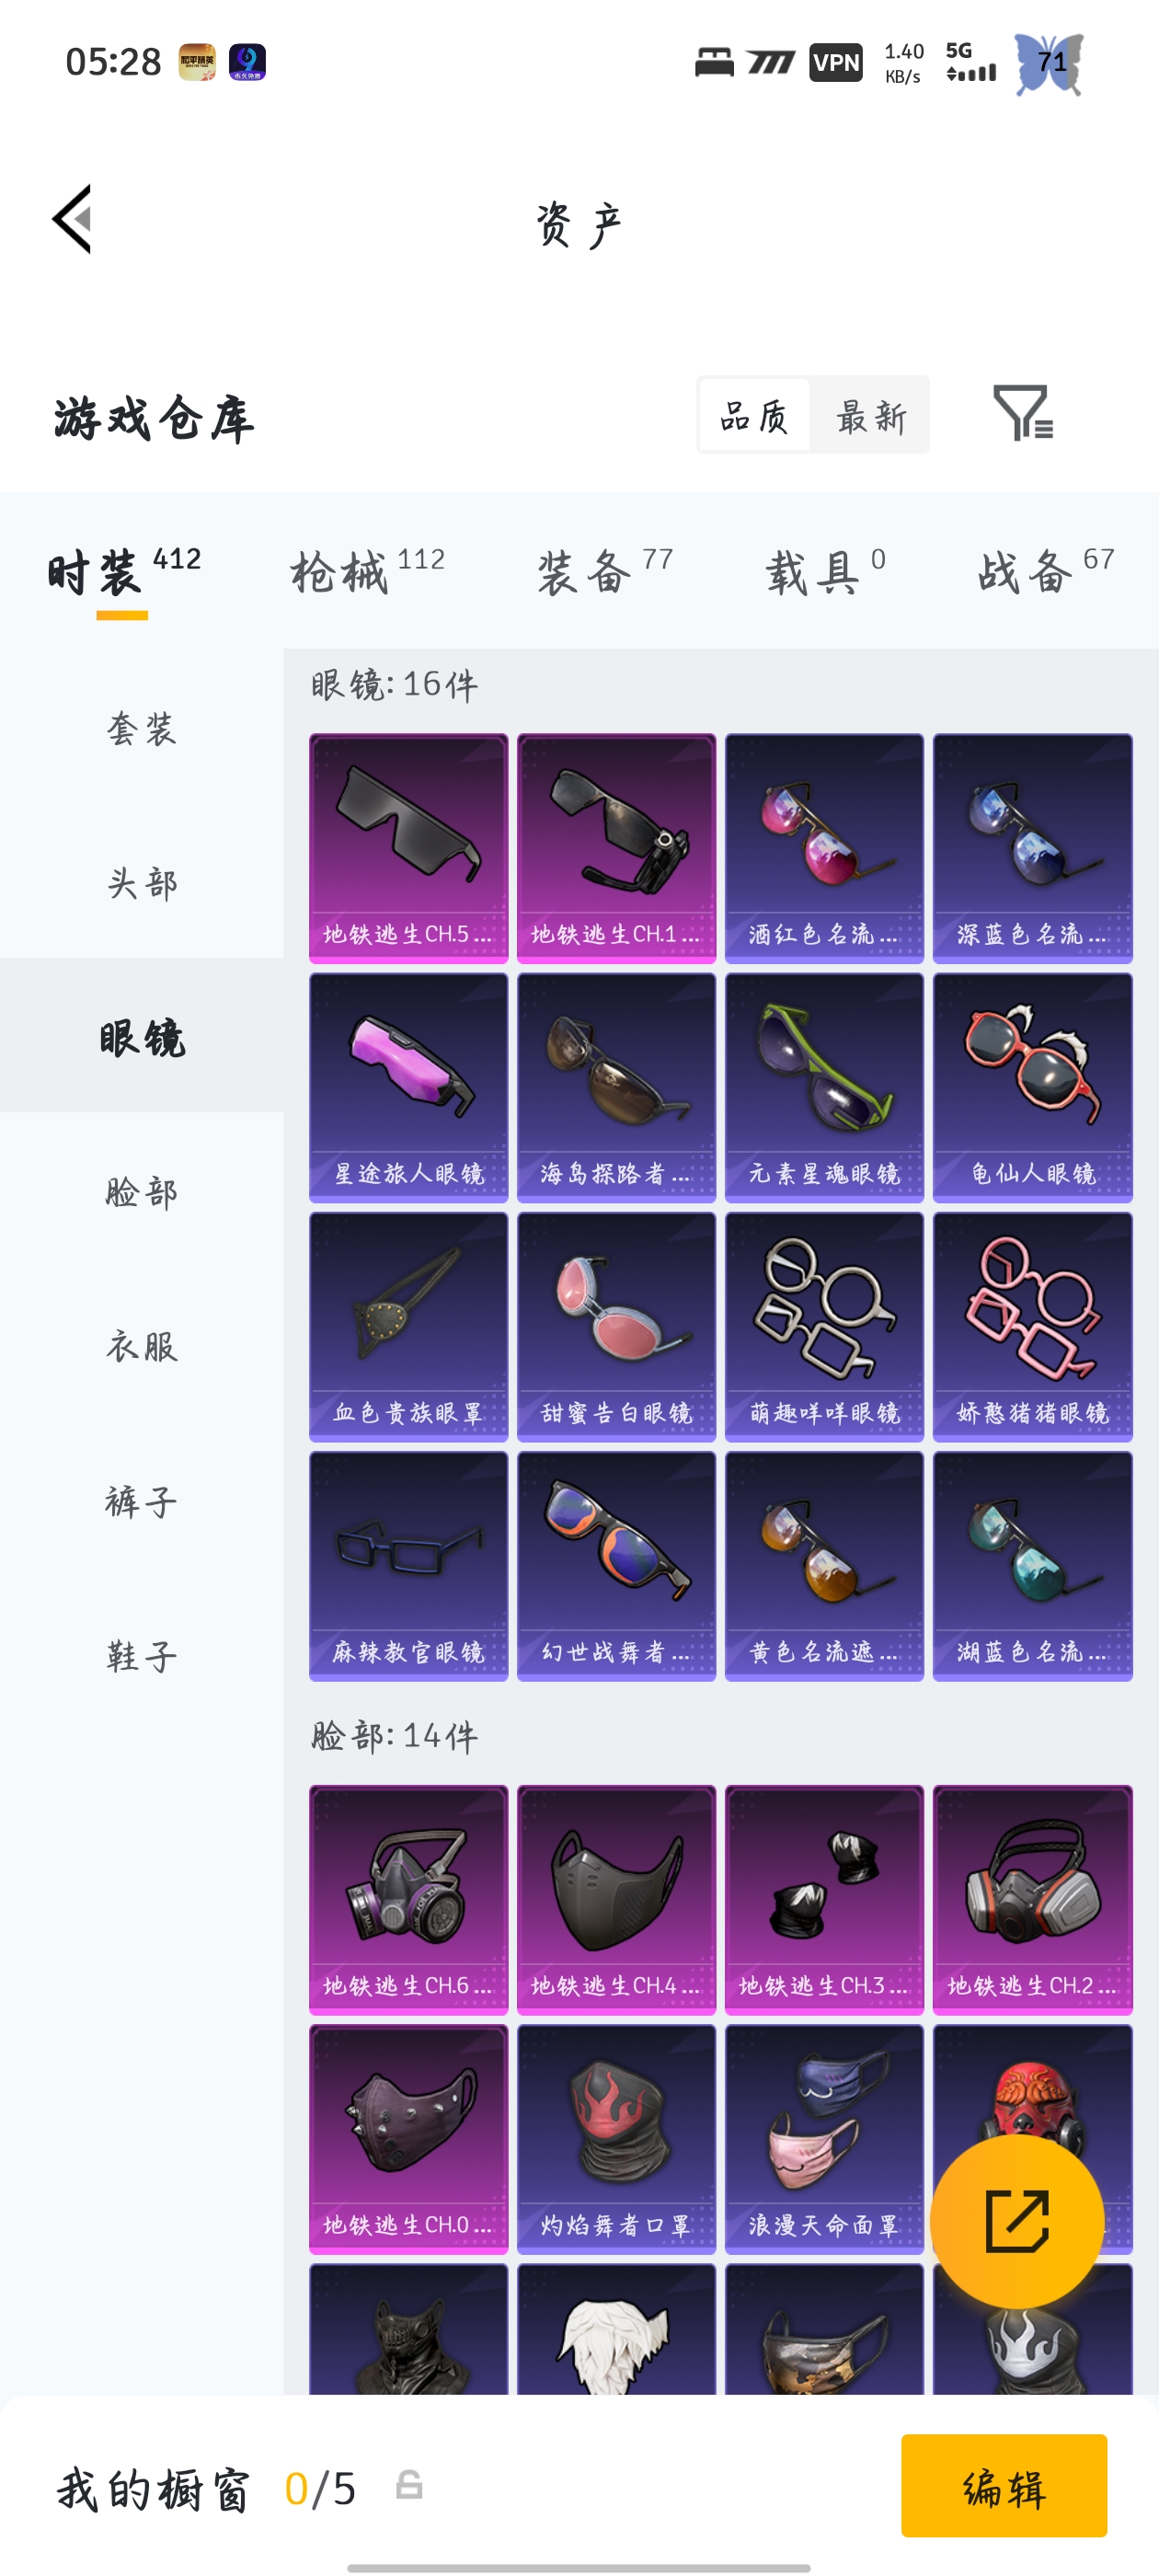
Task: Select the 血色贵族眼罩 eyepatch item
Action: (x=408, y=1326)
